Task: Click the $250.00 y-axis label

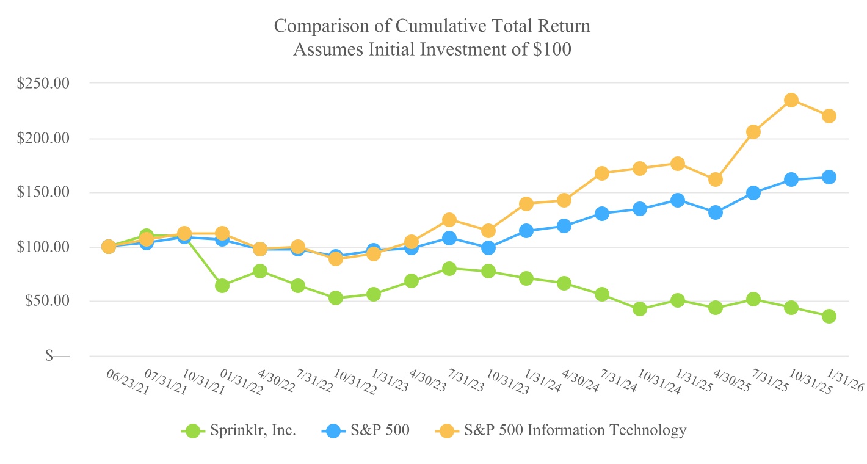Action: 43,83
